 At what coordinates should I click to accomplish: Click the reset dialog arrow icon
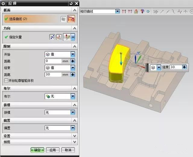[71, 3]
